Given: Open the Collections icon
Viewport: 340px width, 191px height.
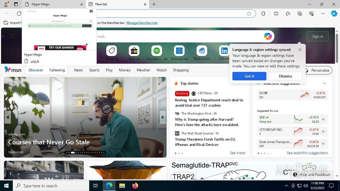Looking at the screenshot, I should (x=300, y=14).
